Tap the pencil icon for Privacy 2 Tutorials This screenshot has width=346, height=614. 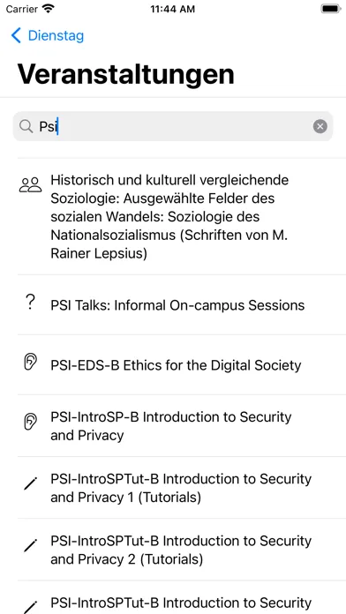coord(30,546)
